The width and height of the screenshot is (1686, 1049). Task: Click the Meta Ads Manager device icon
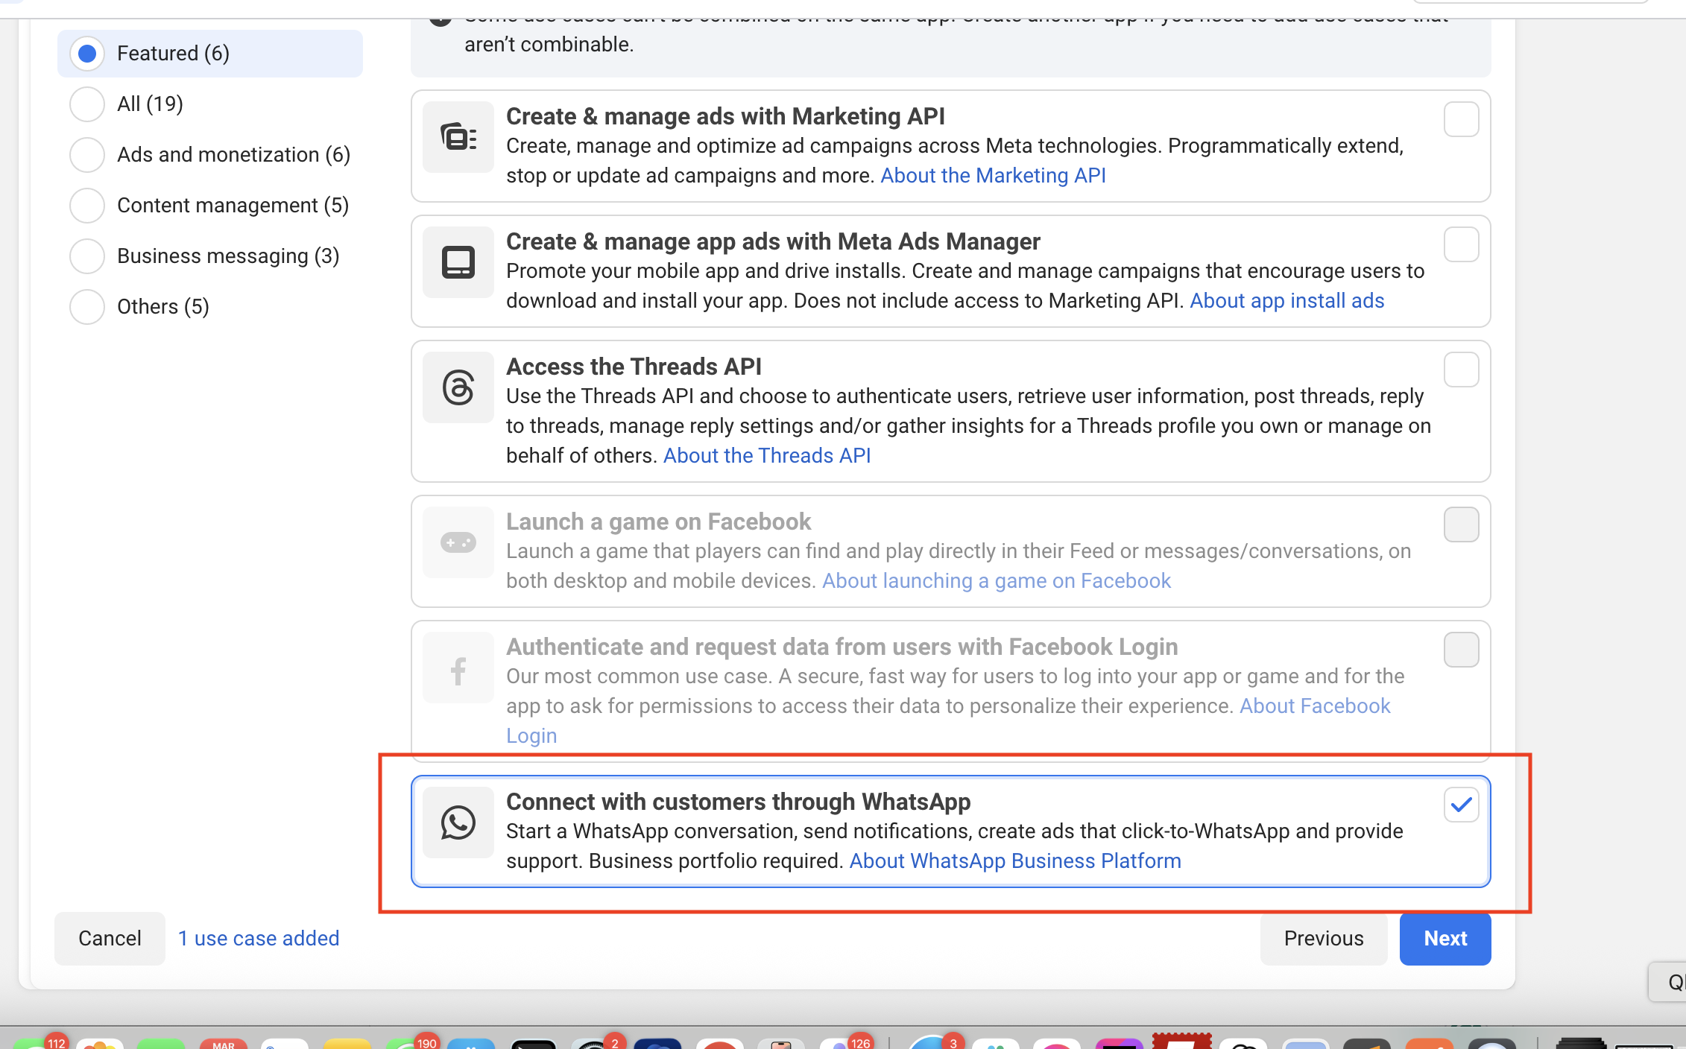click(458, 262)
